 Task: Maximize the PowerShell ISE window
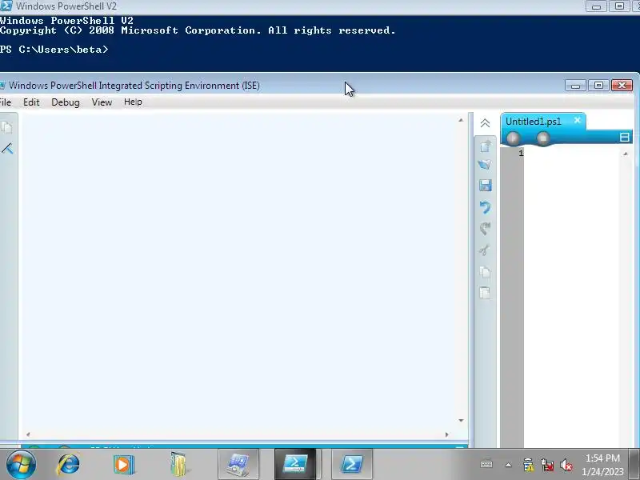tap(598, 86)
